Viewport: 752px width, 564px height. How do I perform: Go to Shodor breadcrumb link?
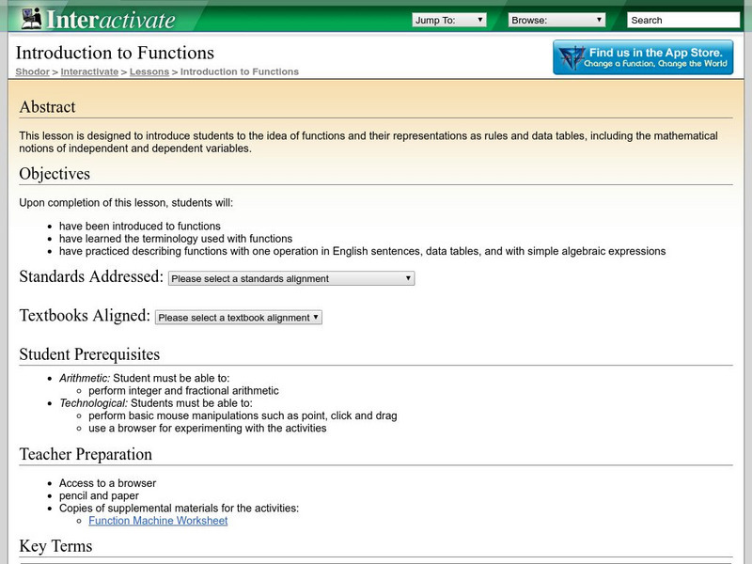[x=32, y=72]
